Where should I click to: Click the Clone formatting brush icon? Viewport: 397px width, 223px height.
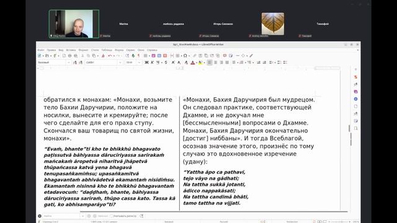pos(103,56)
